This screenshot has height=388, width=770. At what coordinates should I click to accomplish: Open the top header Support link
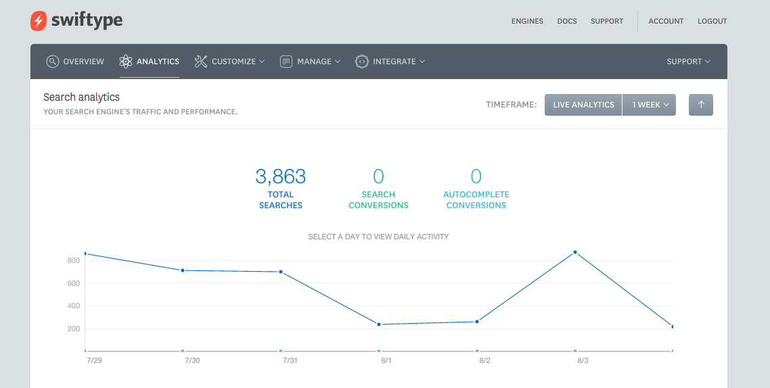(607, 21)
